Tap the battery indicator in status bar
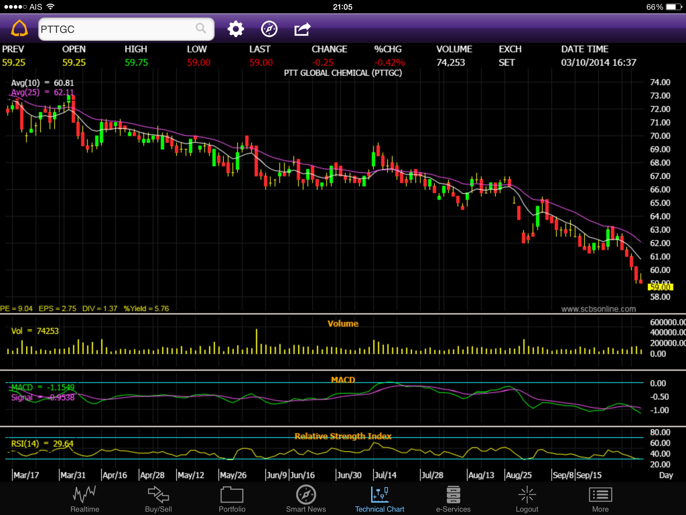 pyautogui.click(x=674, y=7)
